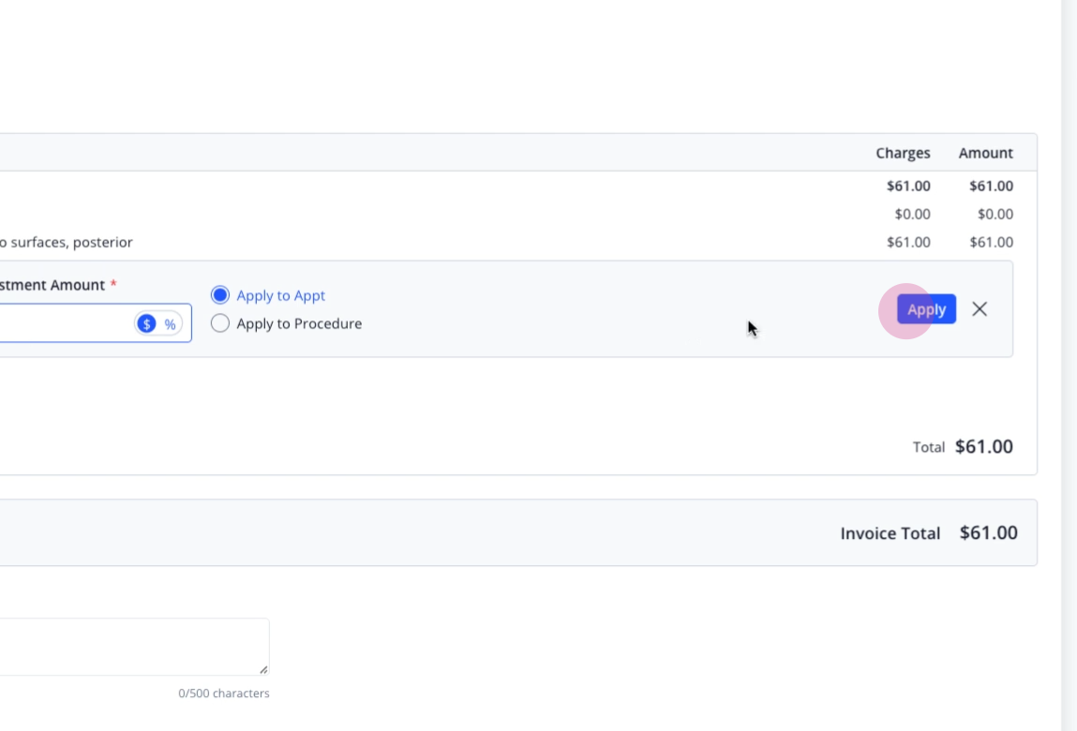Viewport: 1077px width, 731px height.
Task: Click the Amount column header
Action: pyautogui.click(x=986, y=153)
